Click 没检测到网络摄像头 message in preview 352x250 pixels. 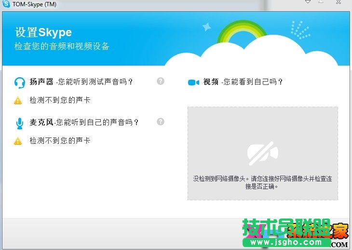click(262, 182)
